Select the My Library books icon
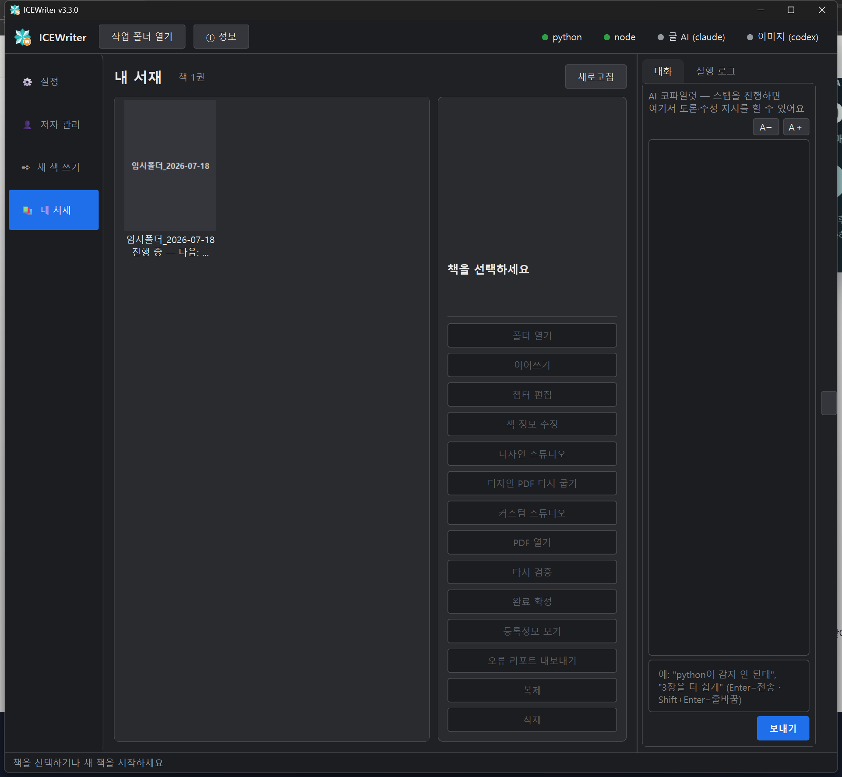842x777 pixels. coord(27,210)
